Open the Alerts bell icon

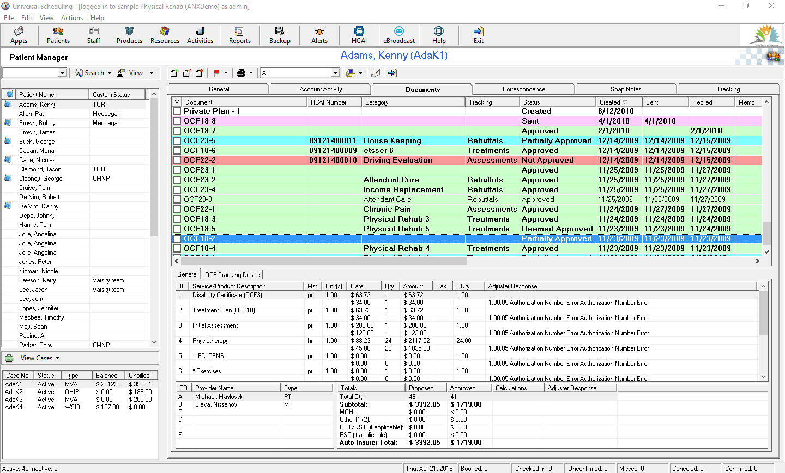[x=319, y=35]
